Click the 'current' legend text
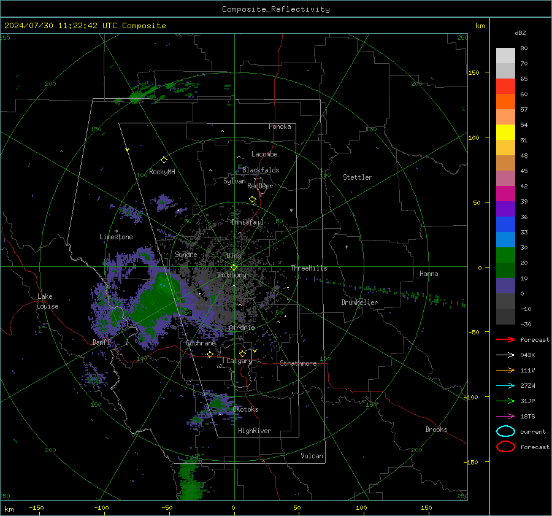 coord(533,432)
